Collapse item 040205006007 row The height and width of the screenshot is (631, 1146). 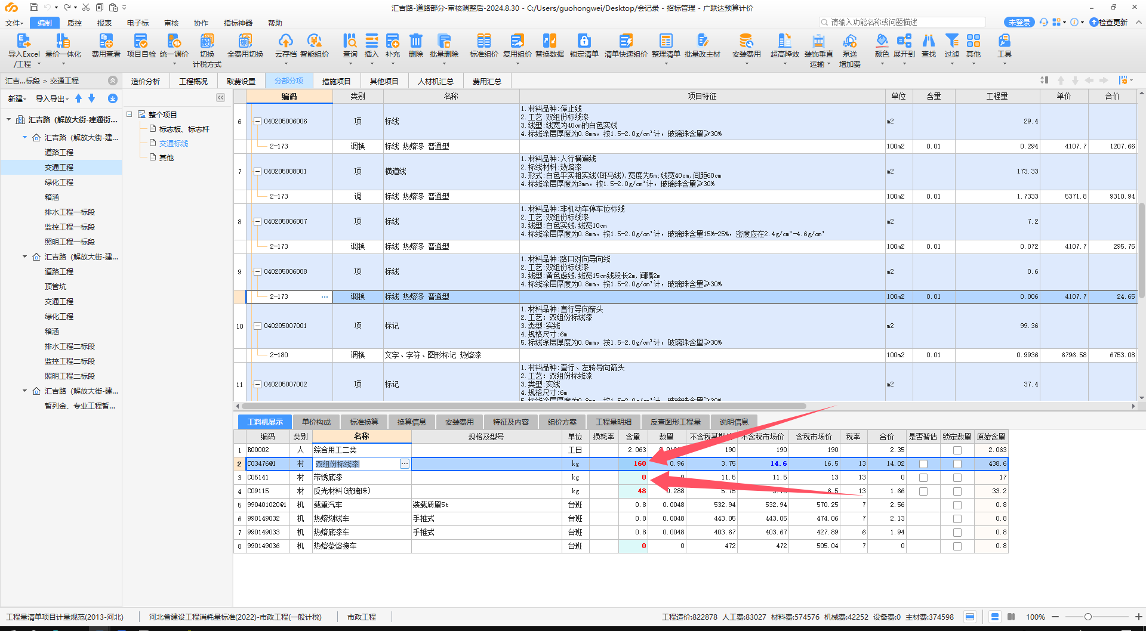click(x=258, y=221)
